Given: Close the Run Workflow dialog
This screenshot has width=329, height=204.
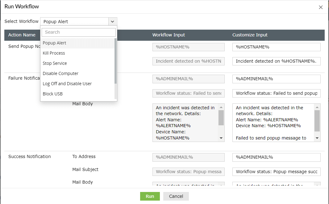Looking at the screenshot, I should pyautogui.click(x=321, y=7).
